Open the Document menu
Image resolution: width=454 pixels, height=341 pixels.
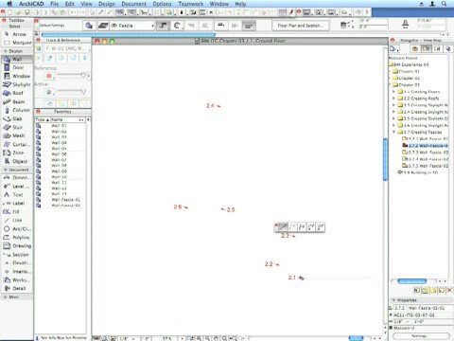click(x=134, y=4)
